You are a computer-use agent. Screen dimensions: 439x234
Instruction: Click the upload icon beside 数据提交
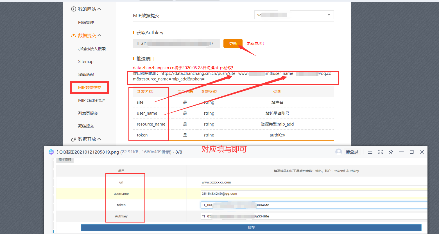(x=73, y=35)
